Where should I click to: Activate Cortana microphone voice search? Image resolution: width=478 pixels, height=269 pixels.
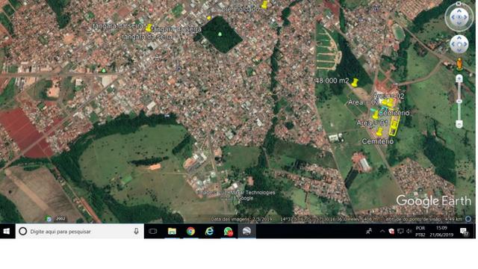[136, 232]
